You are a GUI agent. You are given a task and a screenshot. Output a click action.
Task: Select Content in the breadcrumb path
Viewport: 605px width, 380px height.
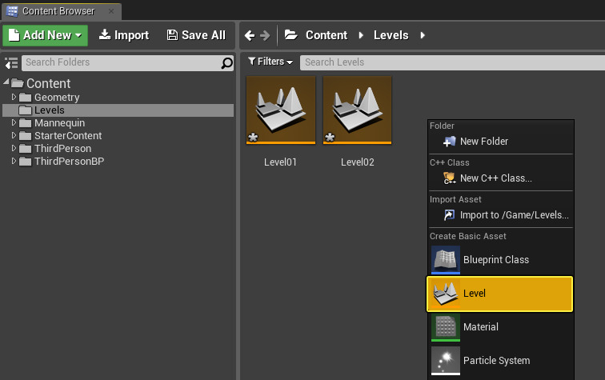pos(327,35)
